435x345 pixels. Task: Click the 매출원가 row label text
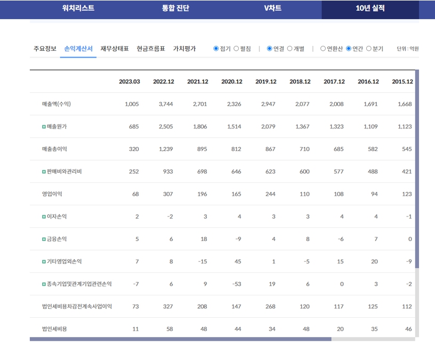pos(57,126)
